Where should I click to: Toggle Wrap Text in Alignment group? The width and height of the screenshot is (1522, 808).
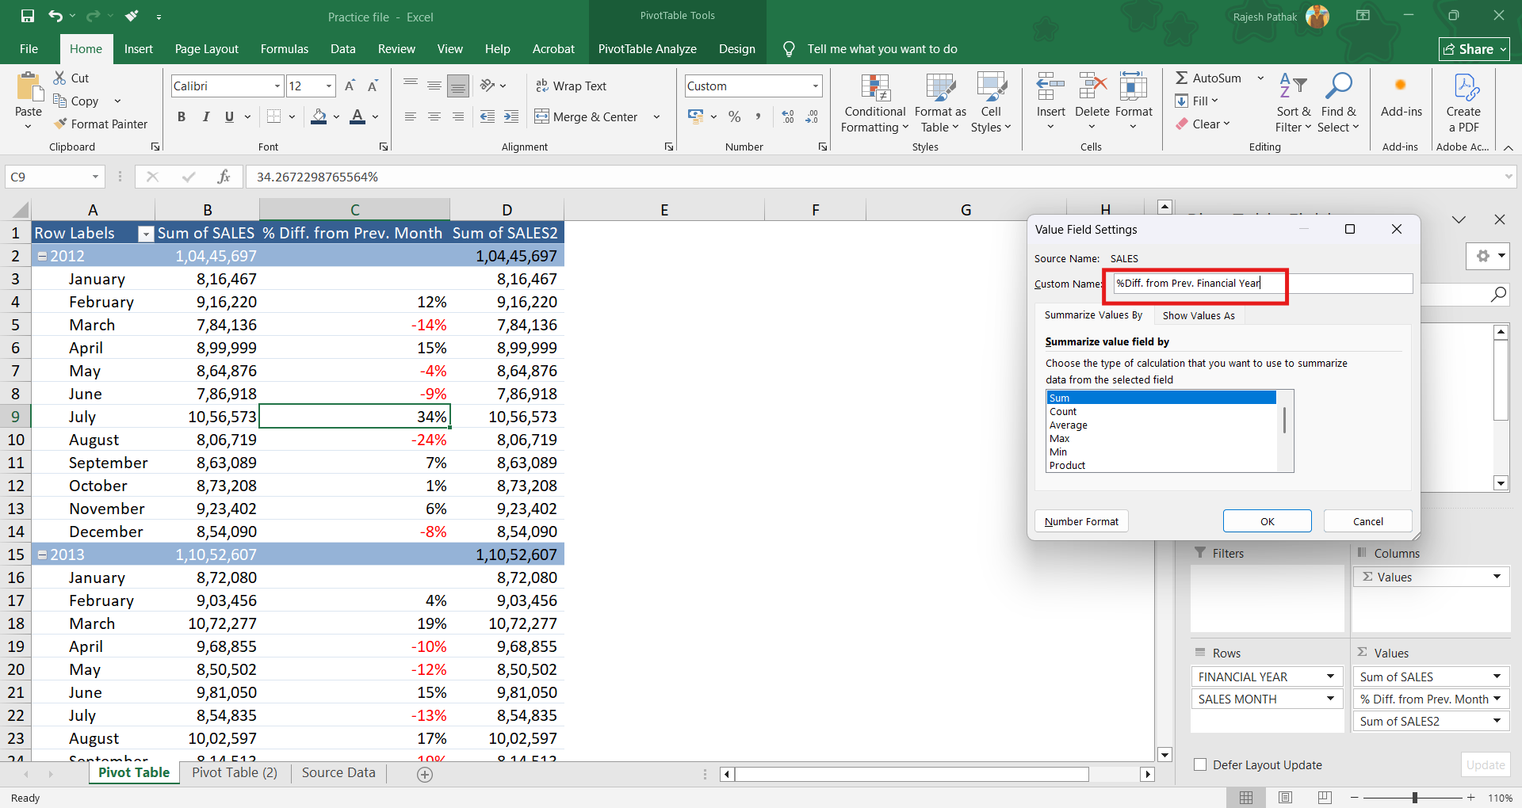[x=571, y=86]
